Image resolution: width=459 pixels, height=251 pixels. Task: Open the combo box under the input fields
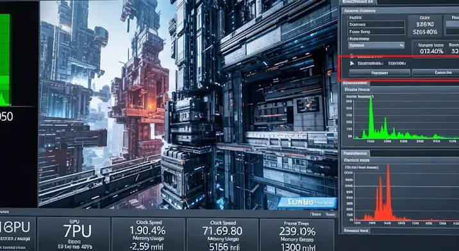(x=376, y=45)
